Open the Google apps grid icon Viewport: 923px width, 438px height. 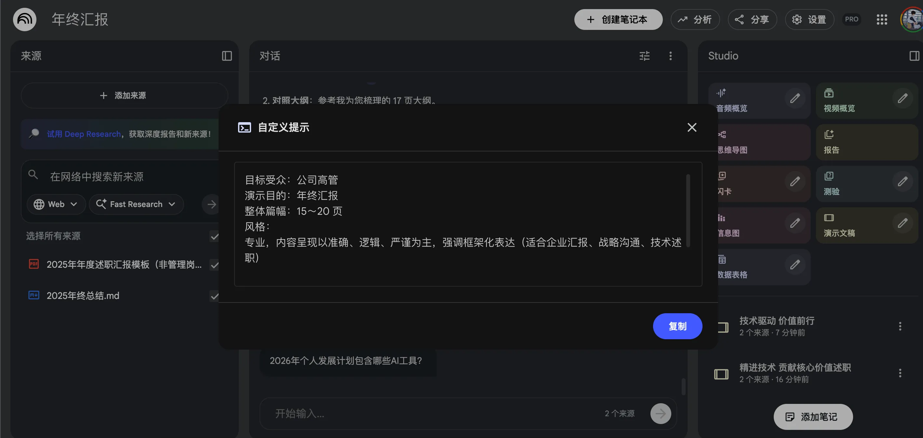point(882,19)
